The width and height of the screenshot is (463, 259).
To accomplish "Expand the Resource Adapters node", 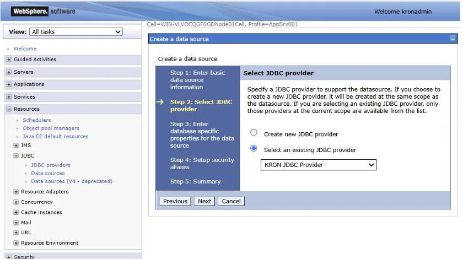I will point(16,192).
